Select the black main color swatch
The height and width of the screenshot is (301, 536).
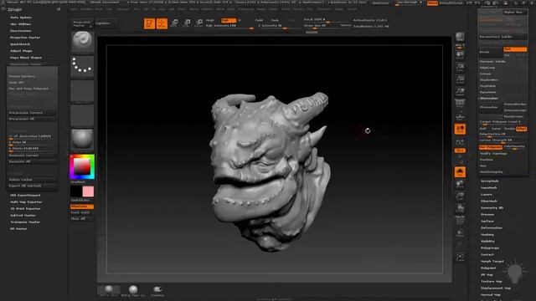click(76, 191)
